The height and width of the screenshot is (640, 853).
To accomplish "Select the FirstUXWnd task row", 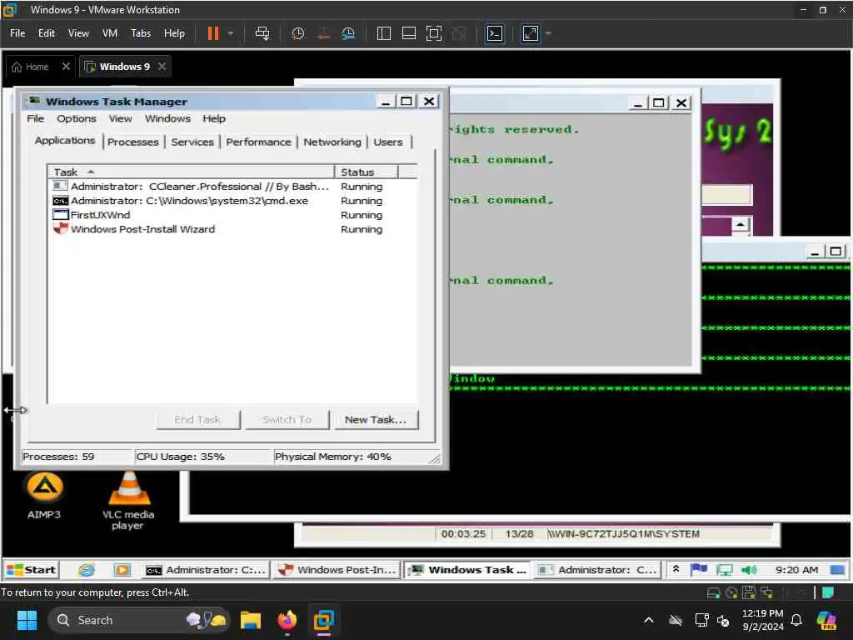I will pos(232,214).
